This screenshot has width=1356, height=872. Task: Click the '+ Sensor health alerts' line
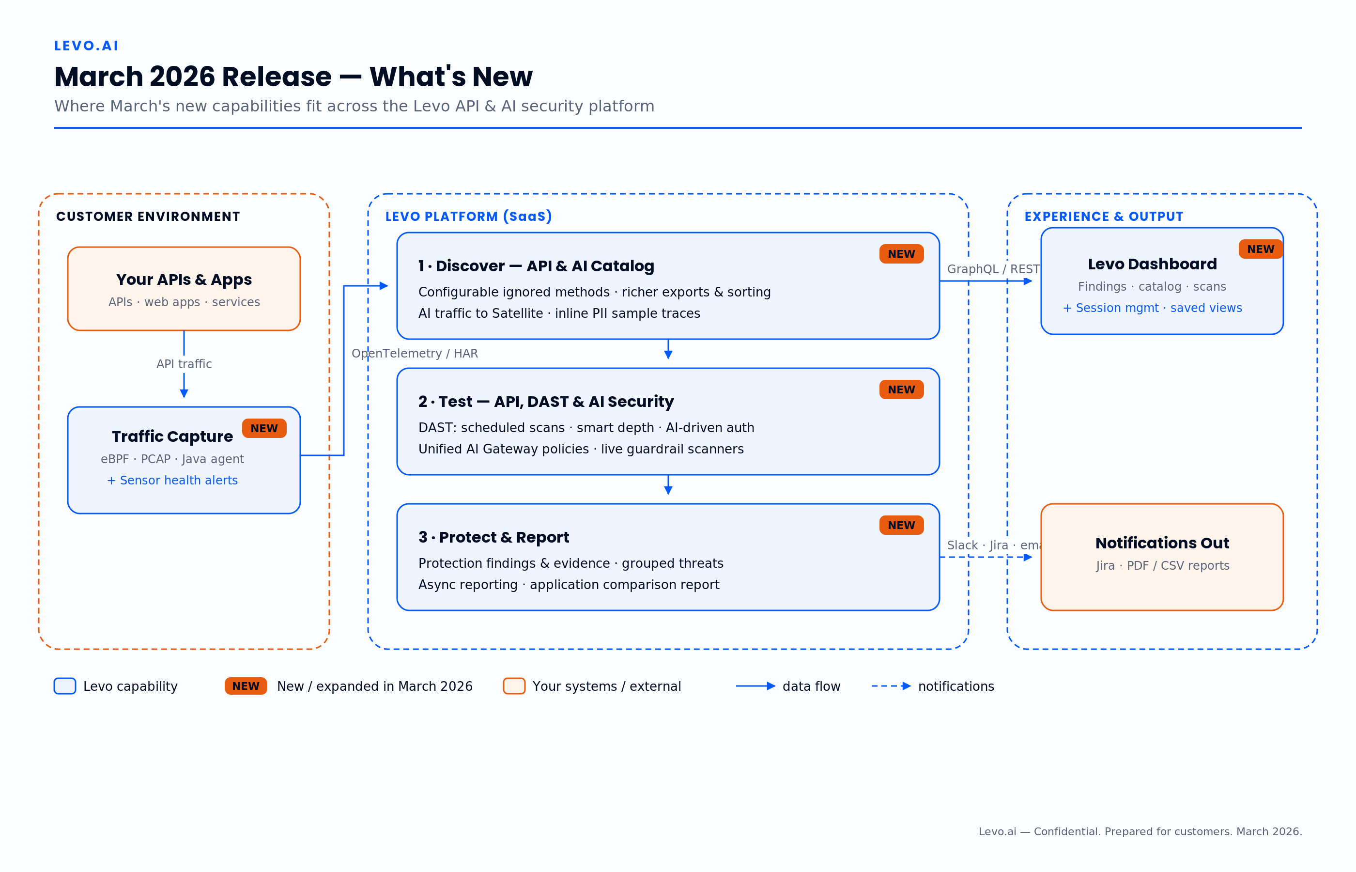coord(172,480)
